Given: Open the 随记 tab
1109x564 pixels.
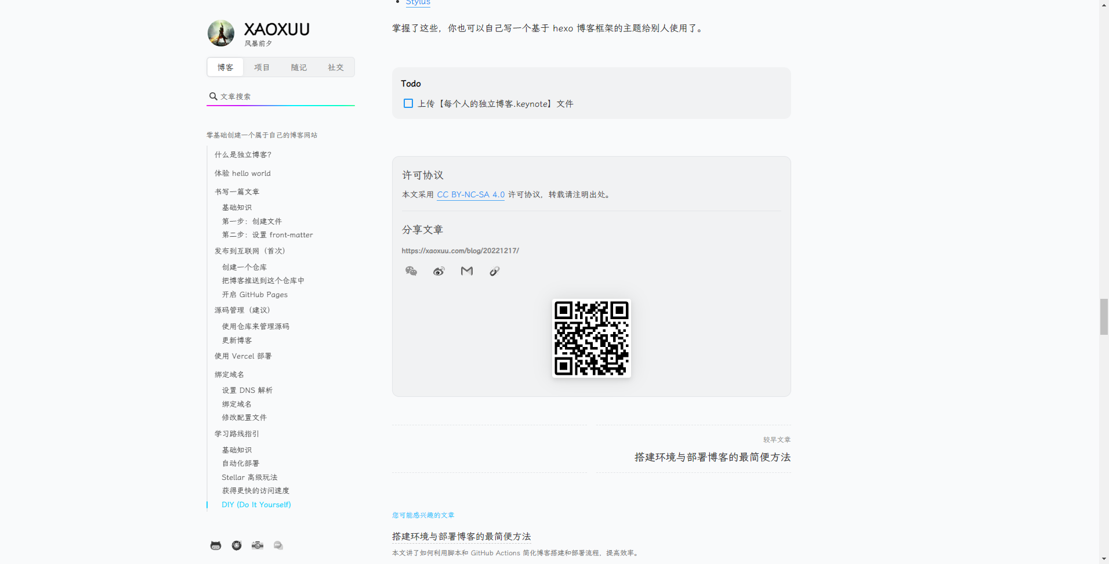Looking at the screenshot, I should tap(298, 67).
